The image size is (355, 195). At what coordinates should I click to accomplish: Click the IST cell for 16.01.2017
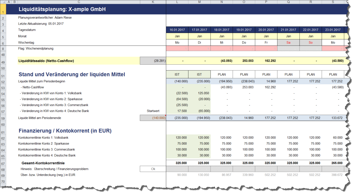pos(177,74)
